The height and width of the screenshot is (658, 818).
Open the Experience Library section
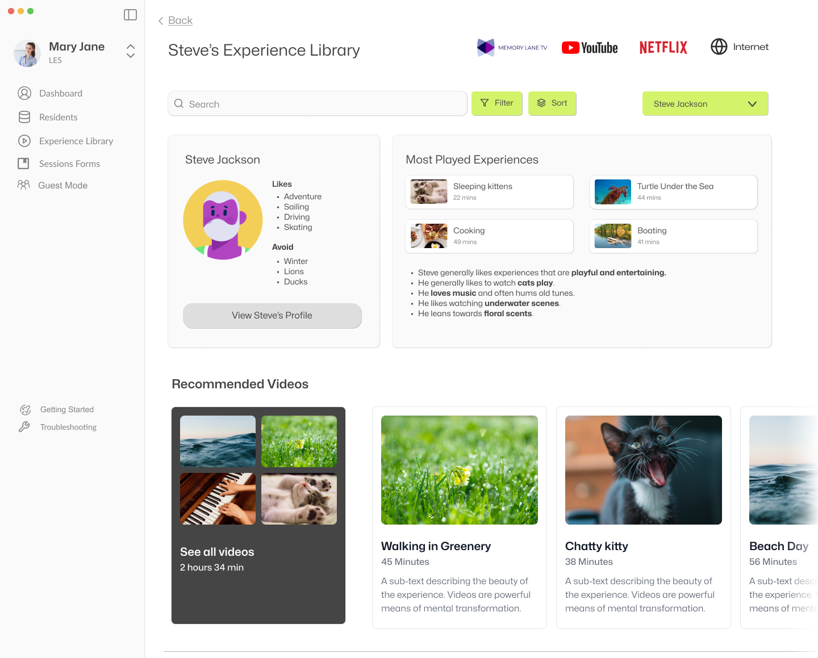click(76, 141)
